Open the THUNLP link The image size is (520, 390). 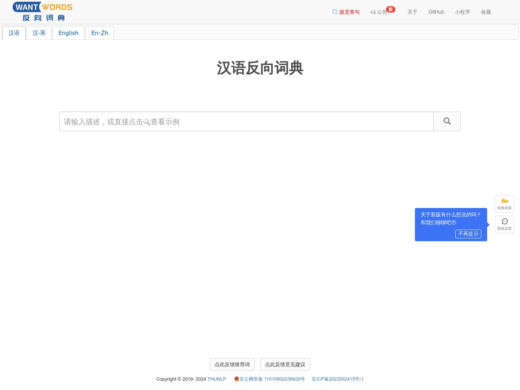[x=217, y=379]
